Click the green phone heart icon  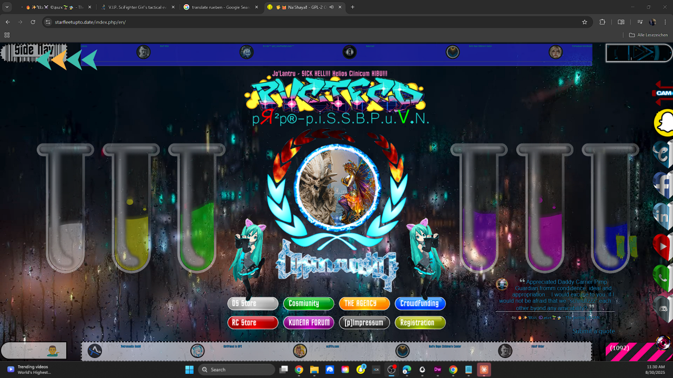coord(664,276)
